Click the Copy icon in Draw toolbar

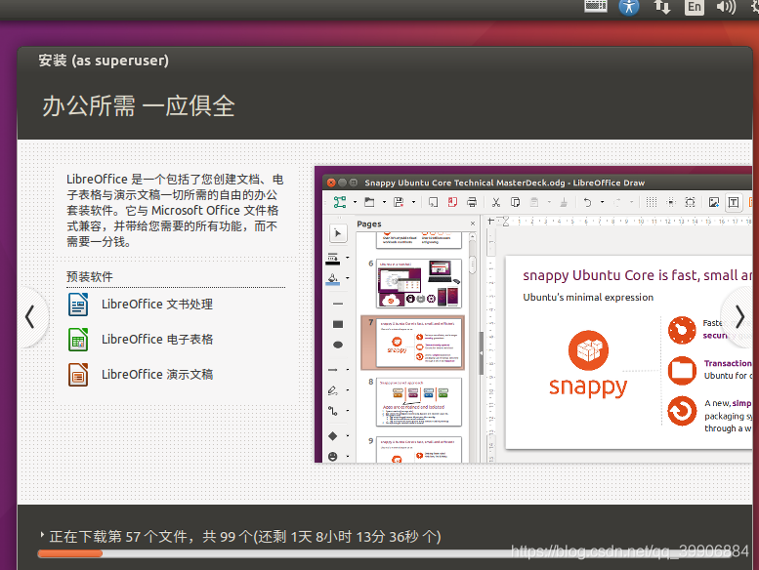coord(516,202)
